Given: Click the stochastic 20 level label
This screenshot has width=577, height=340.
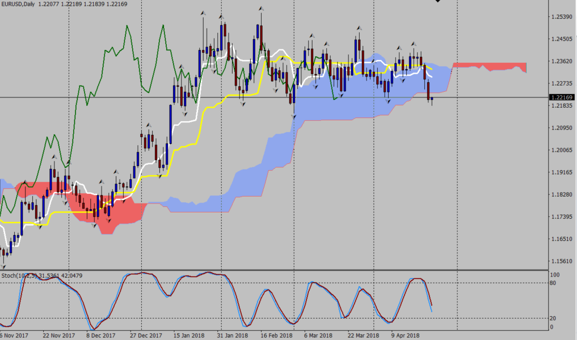Looking at the screenshot, I should 553,318.
